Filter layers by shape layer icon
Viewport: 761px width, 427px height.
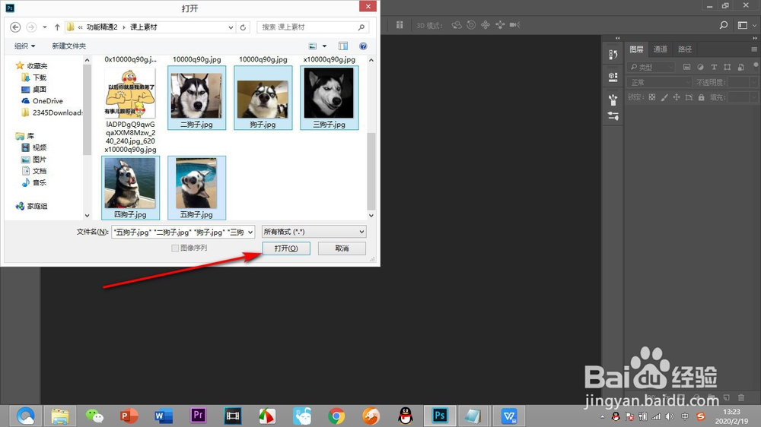pyautogui.click(x=727, y=67)
